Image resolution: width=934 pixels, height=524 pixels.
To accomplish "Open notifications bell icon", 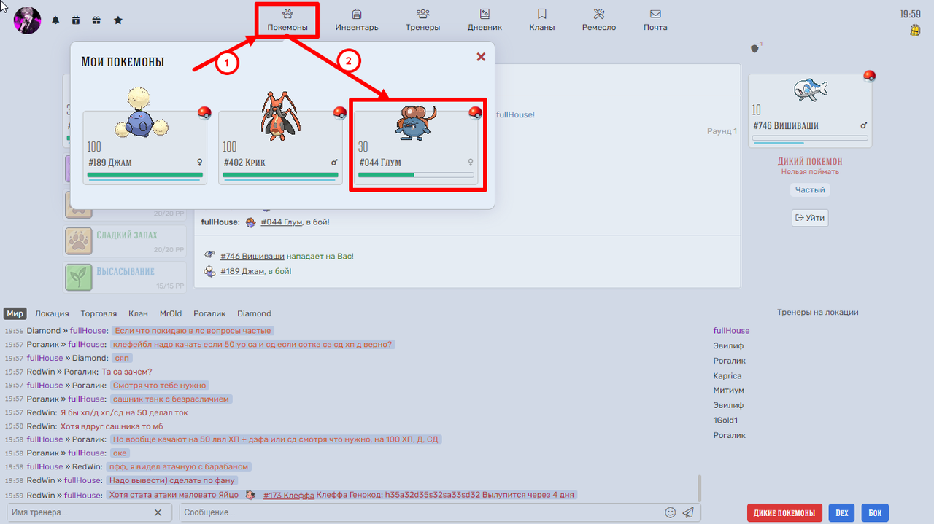I will [55, 20].
